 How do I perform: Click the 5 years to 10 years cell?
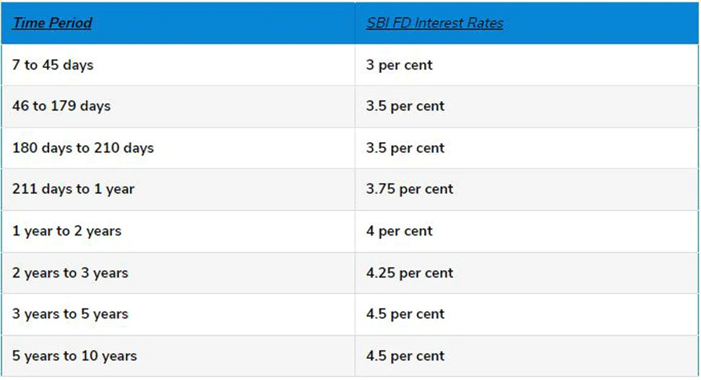point(74,356)
